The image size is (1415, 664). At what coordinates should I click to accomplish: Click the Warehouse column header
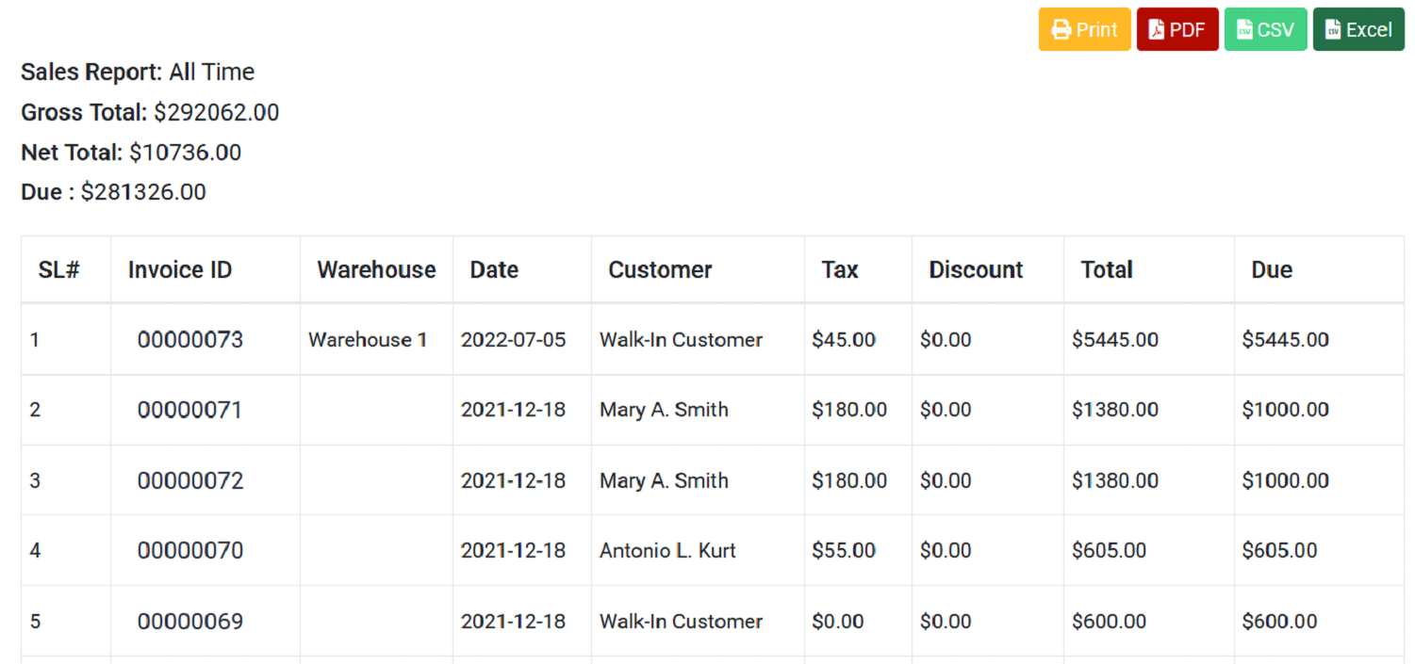tap(376, 270)
